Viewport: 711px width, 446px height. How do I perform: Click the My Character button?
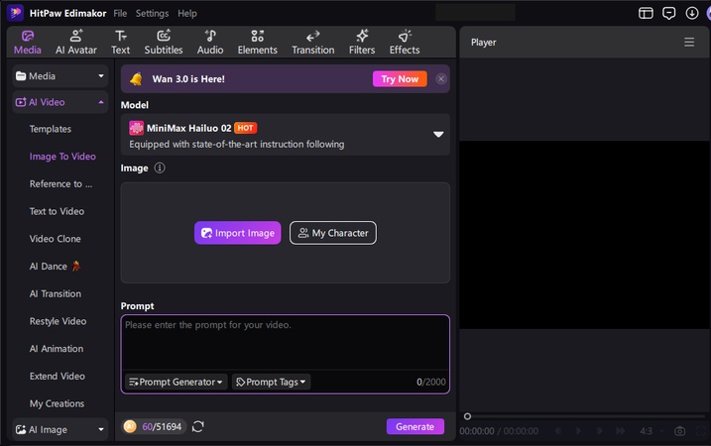click(x=333, y=233)
